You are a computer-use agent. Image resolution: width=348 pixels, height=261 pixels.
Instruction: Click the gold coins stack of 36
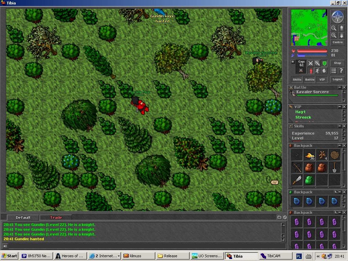(309, 155)
